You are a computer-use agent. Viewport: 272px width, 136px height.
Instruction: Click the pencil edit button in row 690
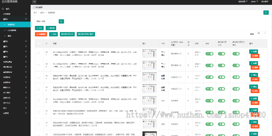pos(254,63)
